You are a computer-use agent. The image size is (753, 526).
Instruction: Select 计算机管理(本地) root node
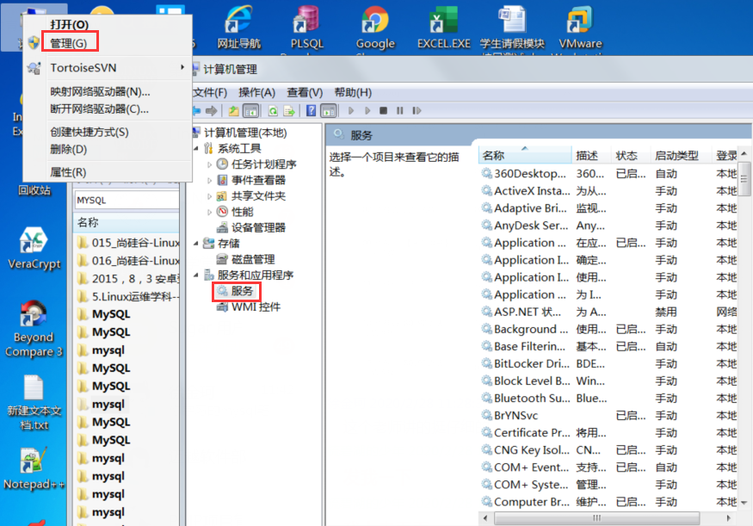point(245,133)
